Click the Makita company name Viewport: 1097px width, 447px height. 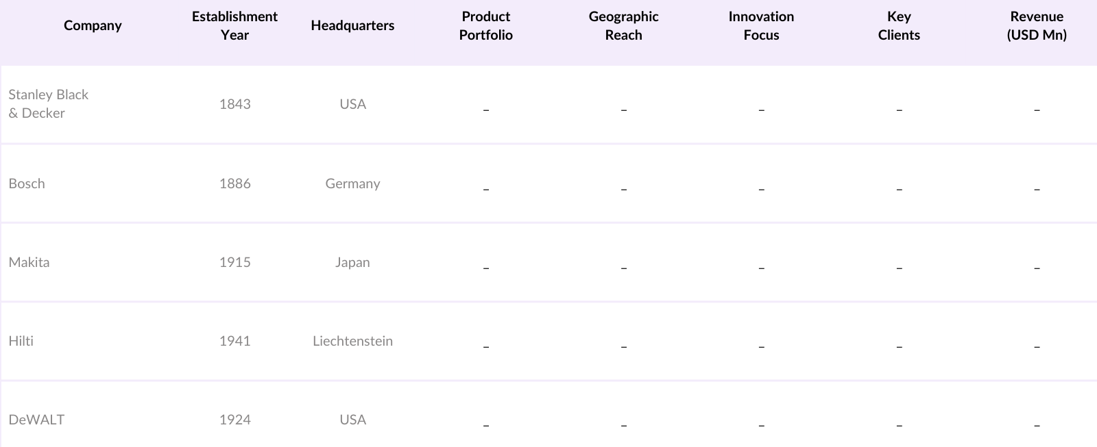coord(29,262)
